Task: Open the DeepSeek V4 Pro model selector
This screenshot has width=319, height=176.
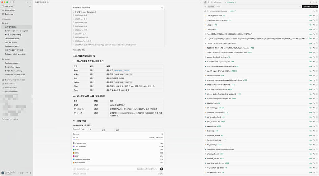Action: [x=148, y=169]
